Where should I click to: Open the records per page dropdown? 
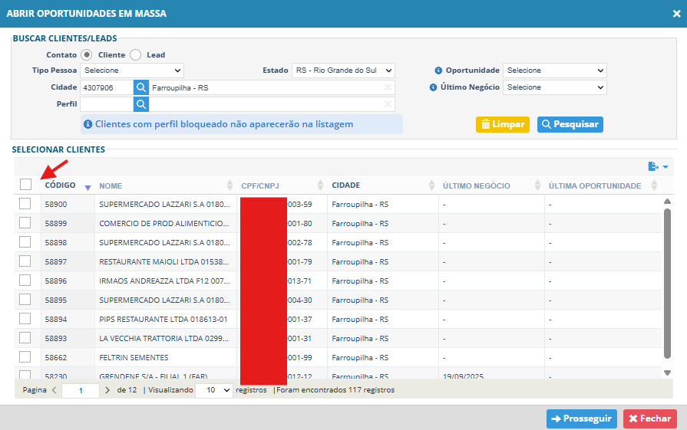[x=214, y=390]
